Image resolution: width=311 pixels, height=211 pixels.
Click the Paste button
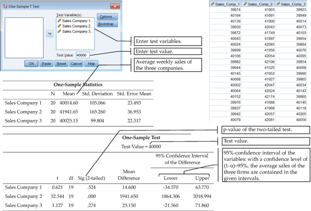pyautogui.click(x=46, y=64)
